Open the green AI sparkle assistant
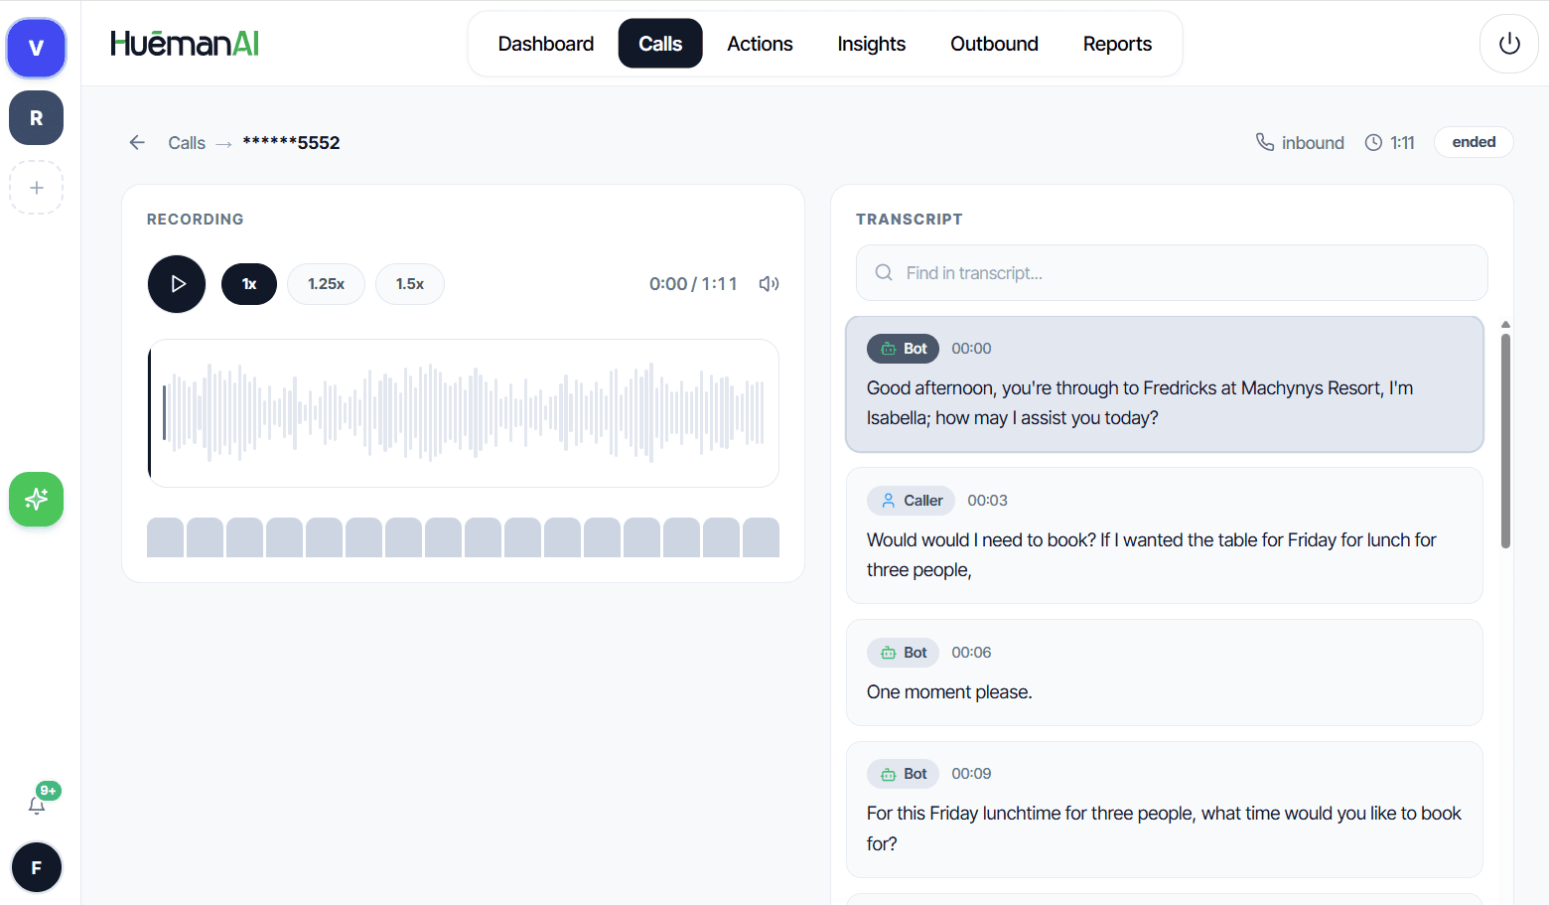This screenshot has width=1549, height=905. click(37, 499)
